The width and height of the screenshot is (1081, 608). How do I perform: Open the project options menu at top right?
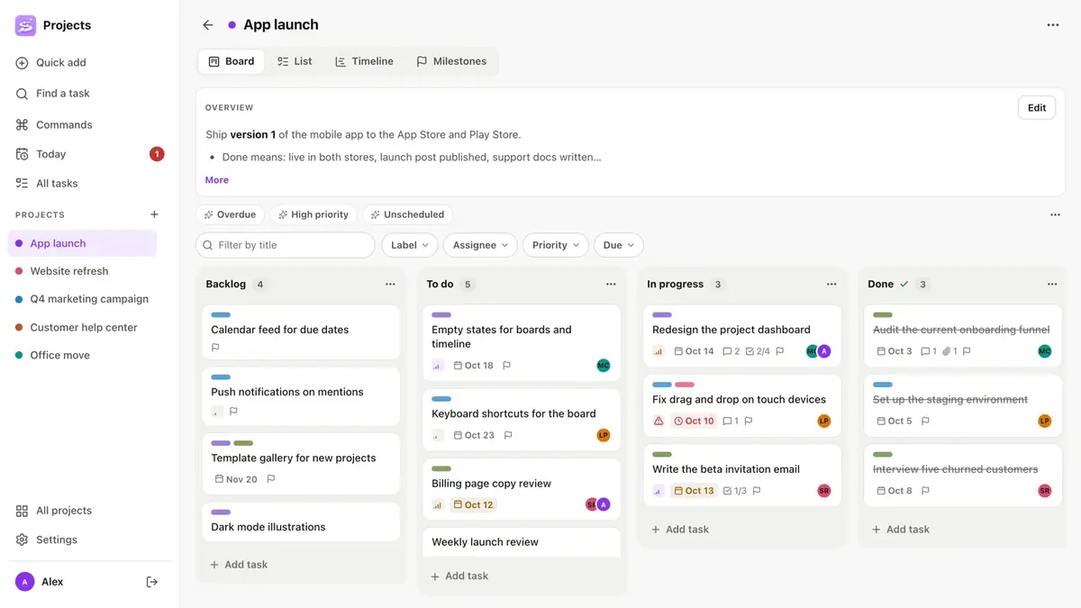point(1053,25)
